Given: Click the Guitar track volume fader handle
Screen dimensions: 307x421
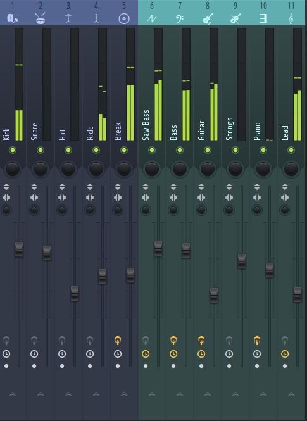Looking at the screenshot, I should (x=214, y=296).
